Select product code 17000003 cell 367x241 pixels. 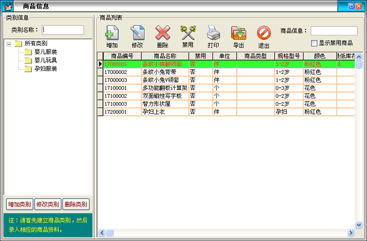(x=122, y=80)
